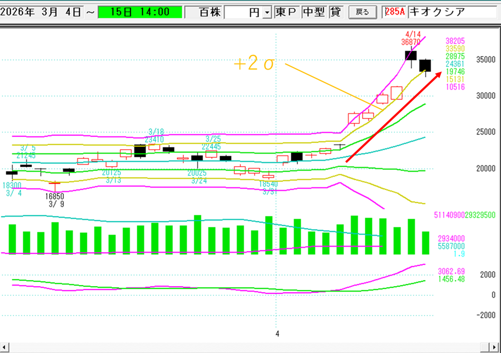Click the +2σ annotation text
This screenshot has width=501, height=353.
tap(254, 64)
